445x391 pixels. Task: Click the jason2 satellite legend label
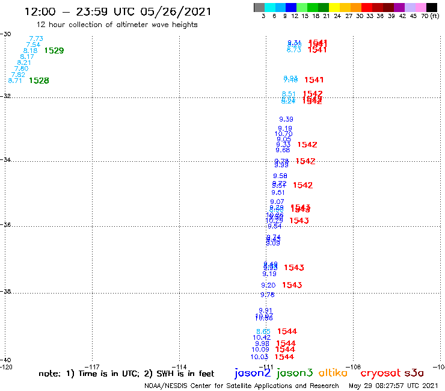[253, 373]
